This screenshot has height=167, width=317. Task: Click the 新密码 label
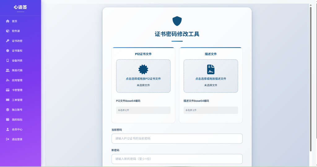pos(115,150)
